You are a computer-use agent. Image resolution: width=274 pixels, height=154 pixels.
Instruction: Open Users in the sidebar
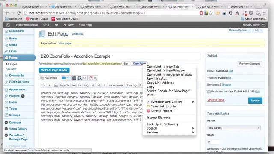pos(13,102)
